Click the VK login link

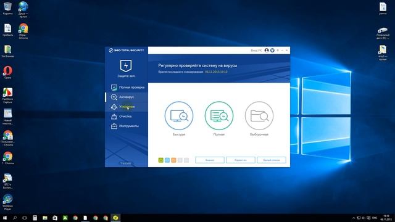pyautogui.click(x=256, y=51)
